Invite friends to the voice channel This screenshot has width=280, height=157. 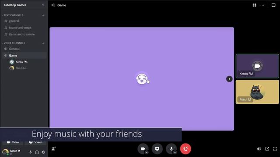point(53,148)
